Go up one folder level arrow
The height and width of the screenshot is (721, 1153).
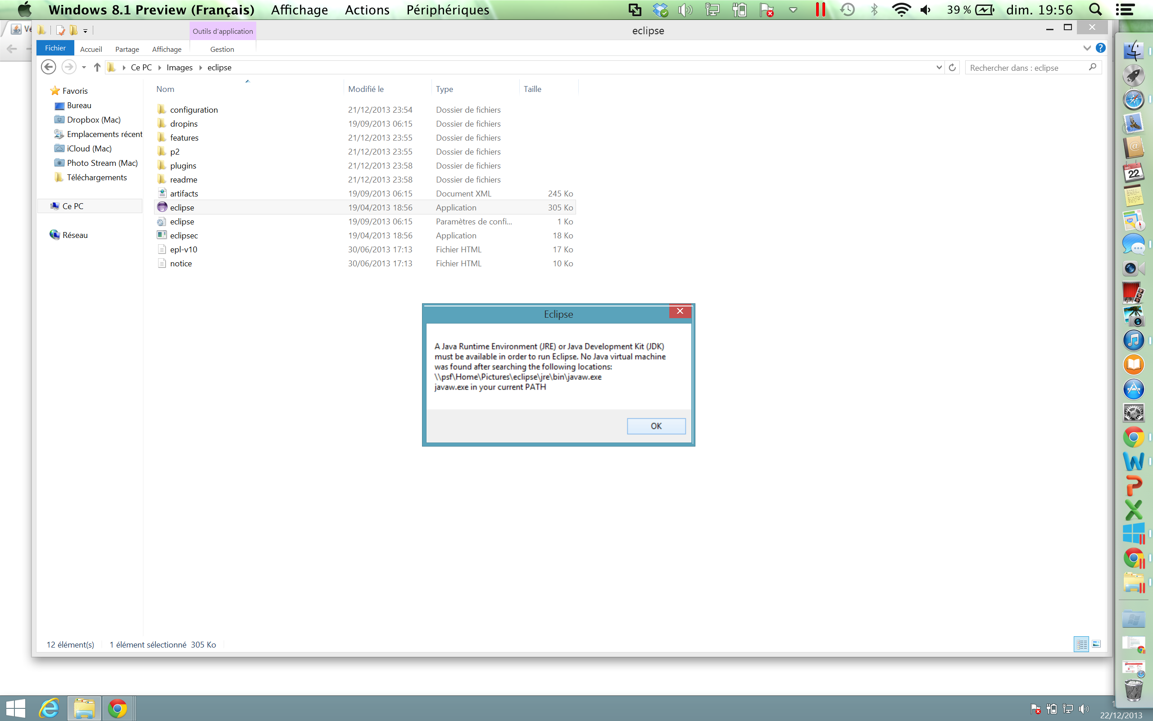click(x=97, y=67)
